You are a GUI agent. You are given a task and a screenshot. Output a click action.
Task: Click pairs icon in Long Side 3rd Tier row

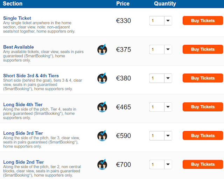[102, 136]
